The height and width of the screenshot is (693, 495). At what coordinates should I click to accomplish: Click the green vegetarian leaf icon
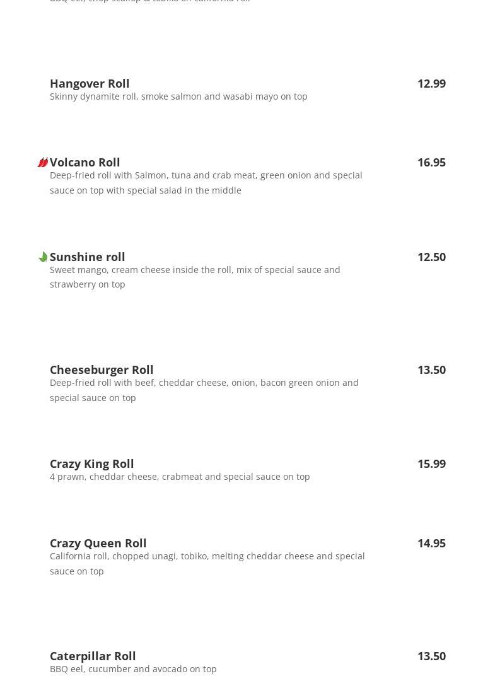[43, 257]
